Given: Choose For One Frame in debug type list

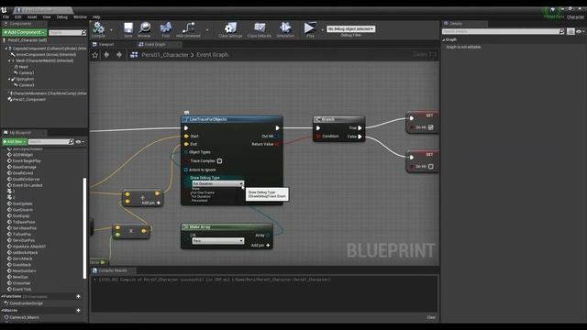Looking at the screenshot, I should [x=203, y=192].
